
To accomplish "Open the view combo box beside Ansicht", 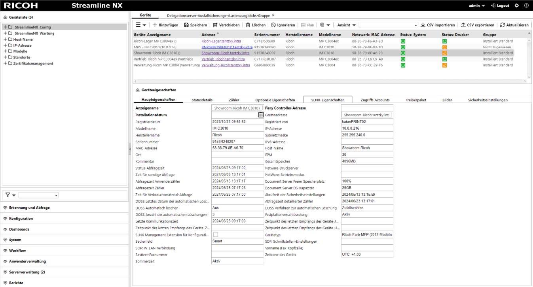I will [389, 25].
